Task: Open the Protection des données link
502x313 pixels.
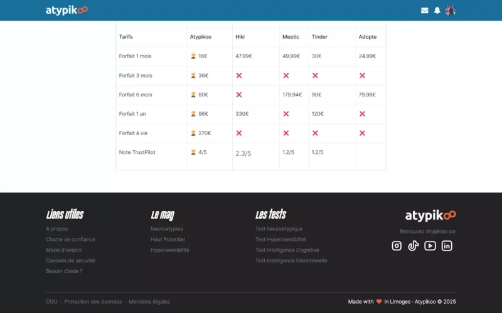Action: pyautogui.click(x=93, y=302)
